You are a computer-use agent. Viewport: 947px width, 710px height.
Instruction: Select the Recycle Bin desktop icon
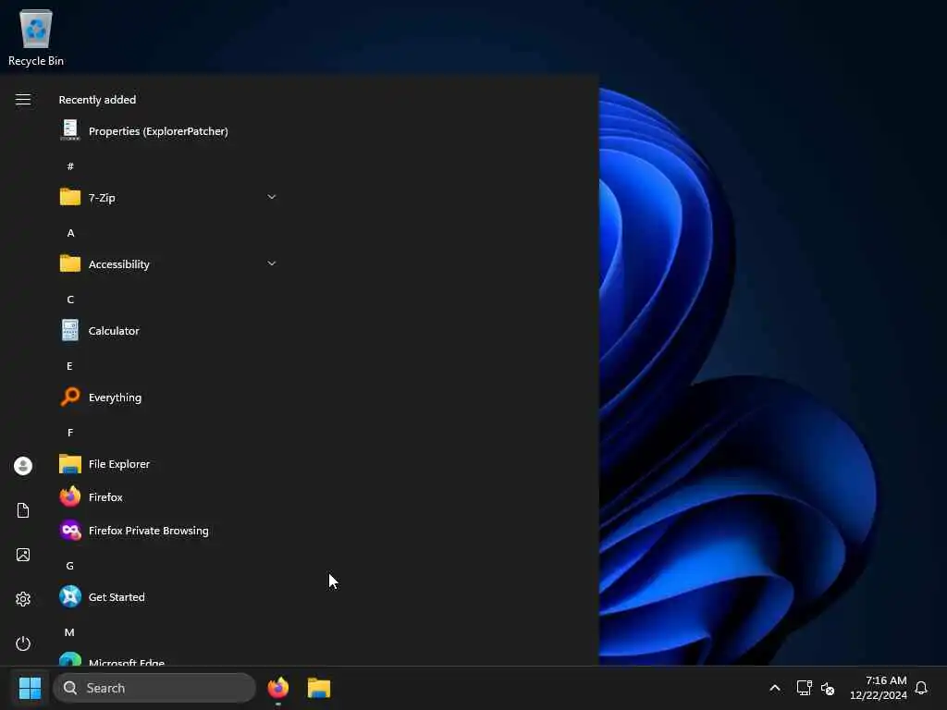click(x=36, y=37)
